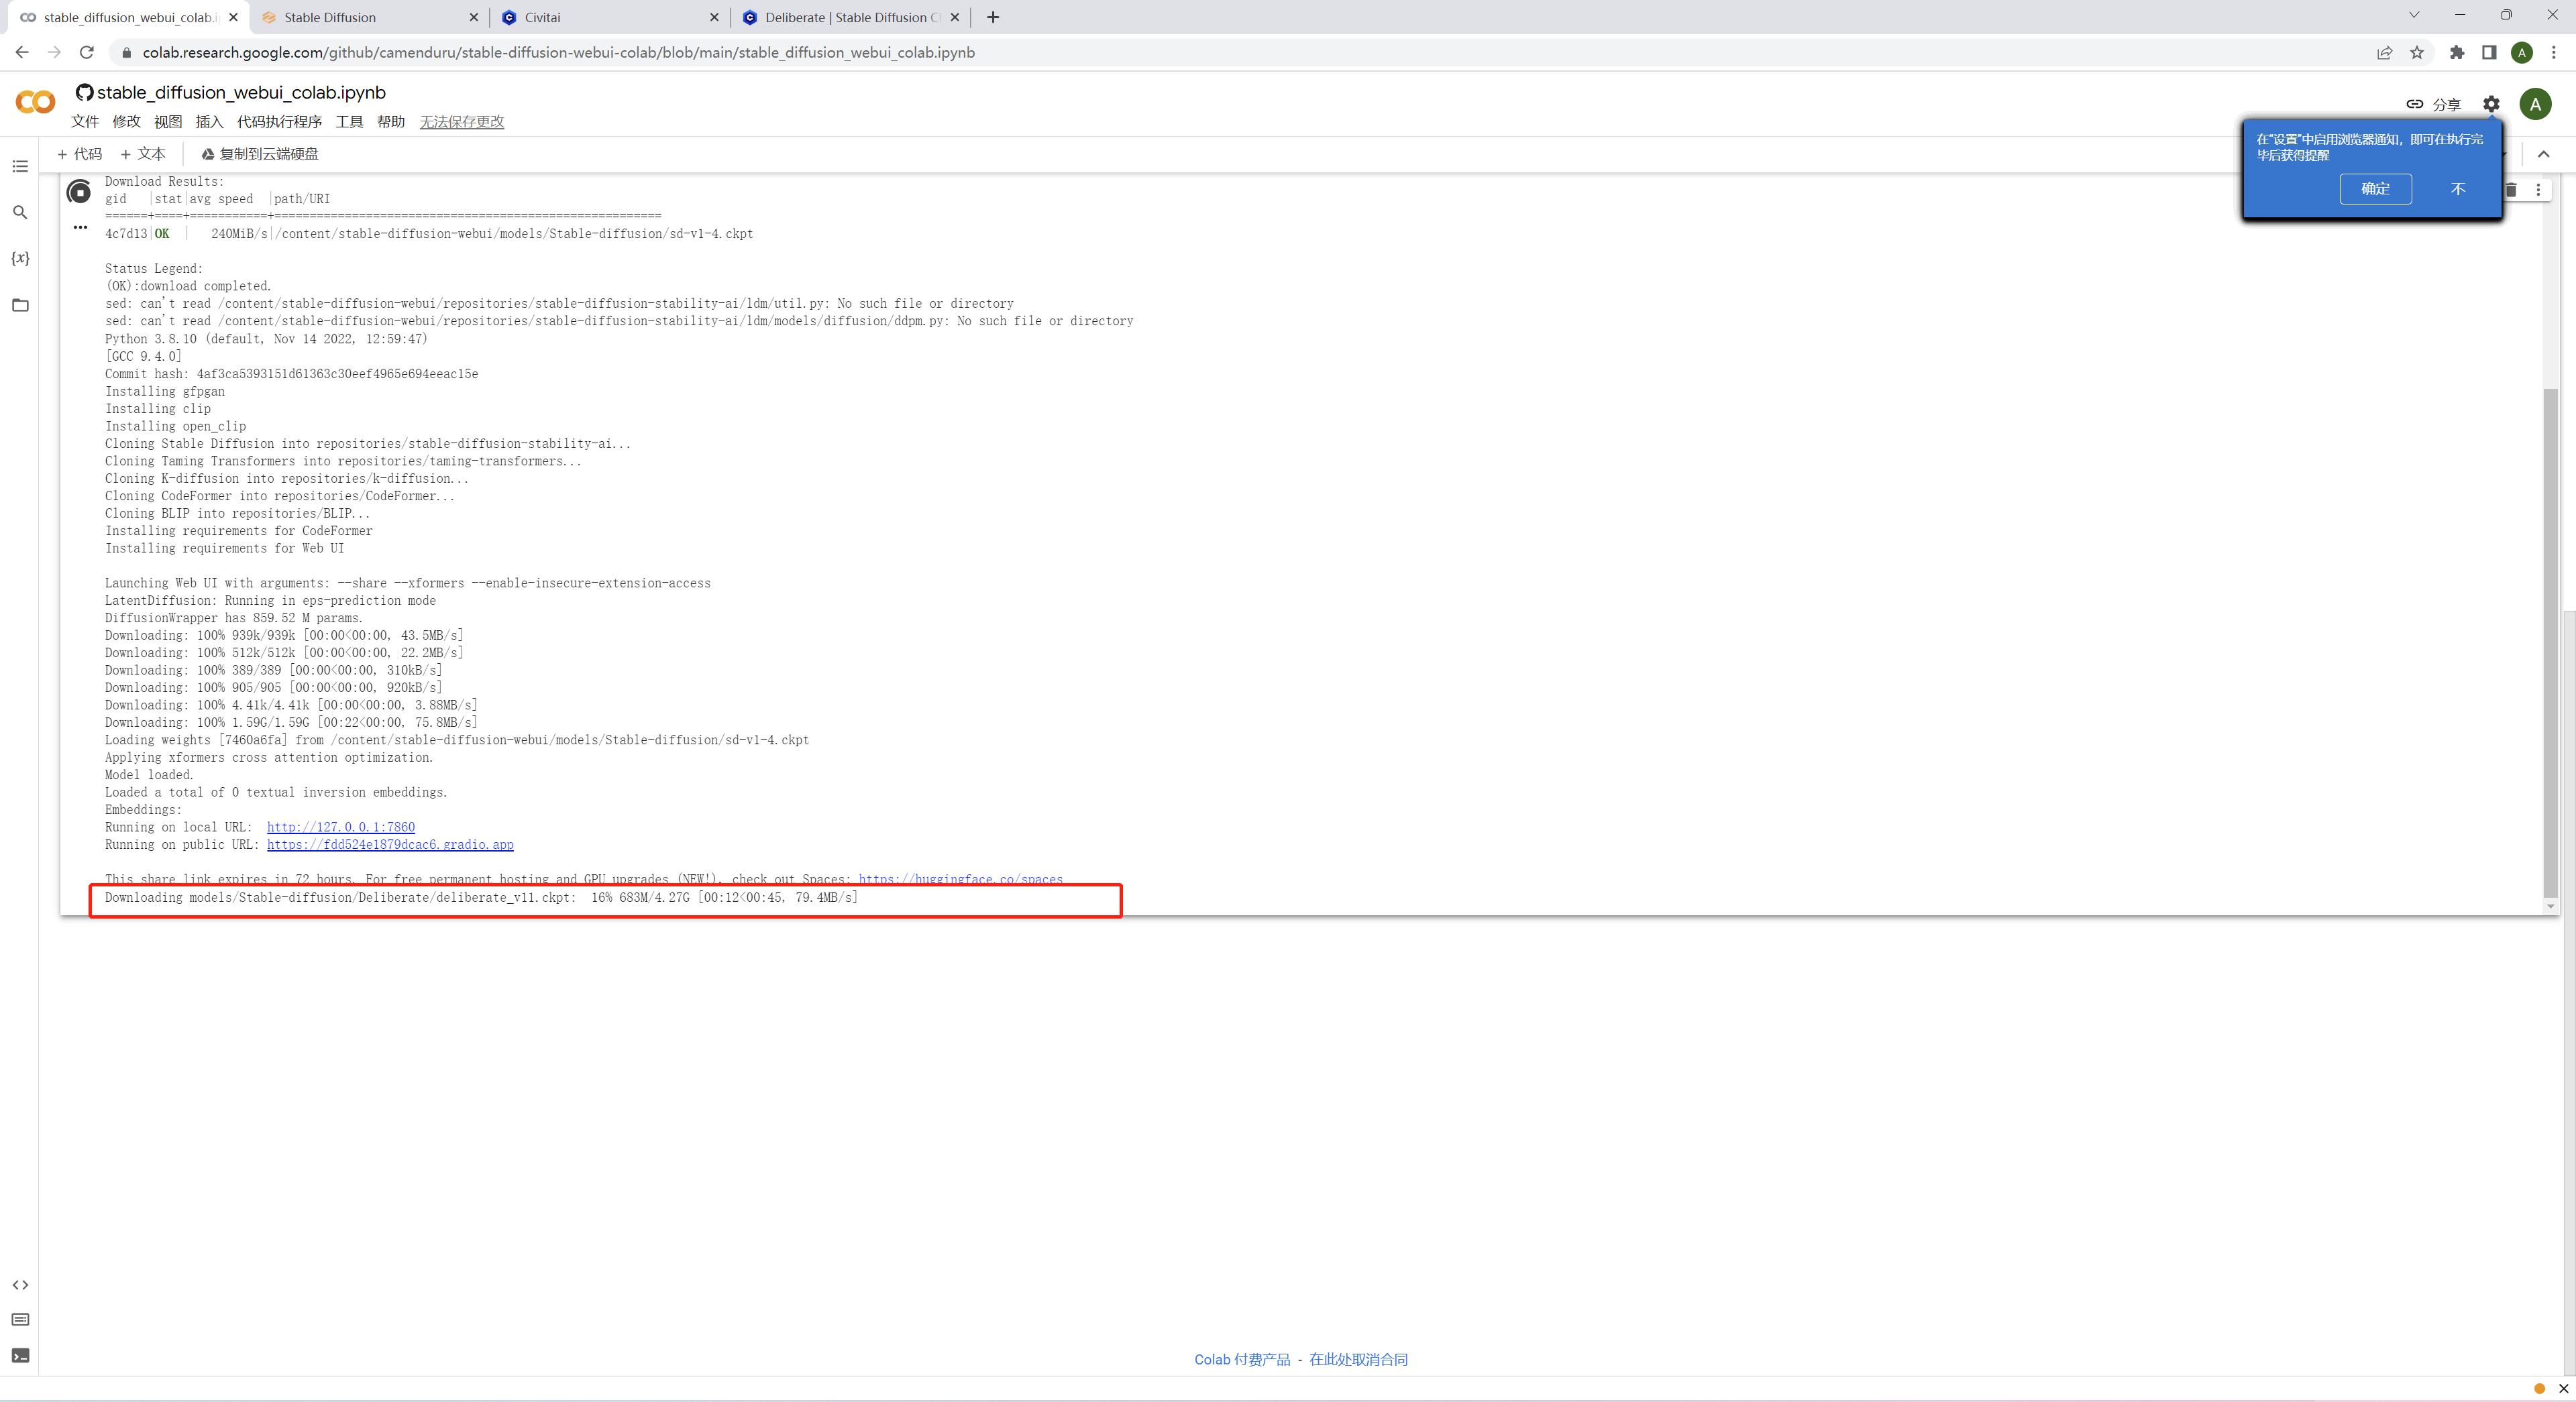
Task: Click 确定 in the notification popup
Action: click(2375, 189)
